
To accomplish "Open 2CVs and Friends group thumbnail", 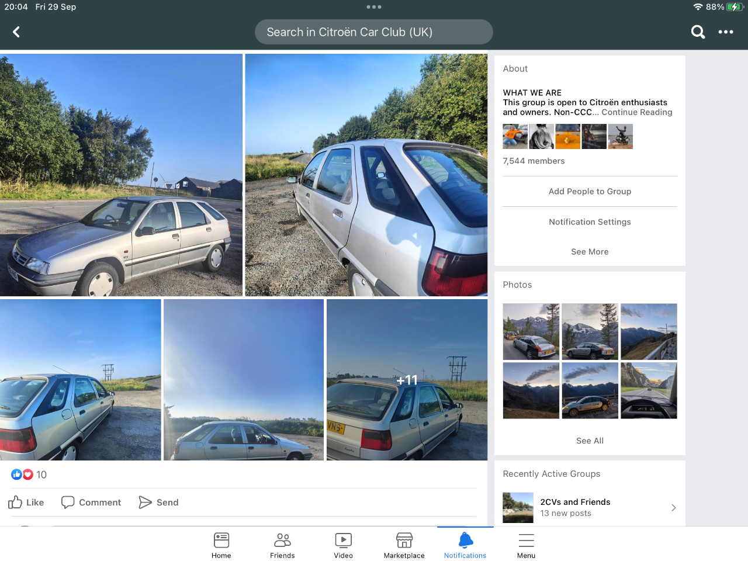I will pyautogui.click(x=518, y=507).
